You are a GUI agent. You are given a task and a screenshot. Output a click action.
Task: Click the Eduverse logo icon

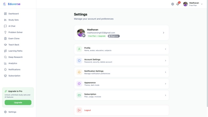click(5, 4)
